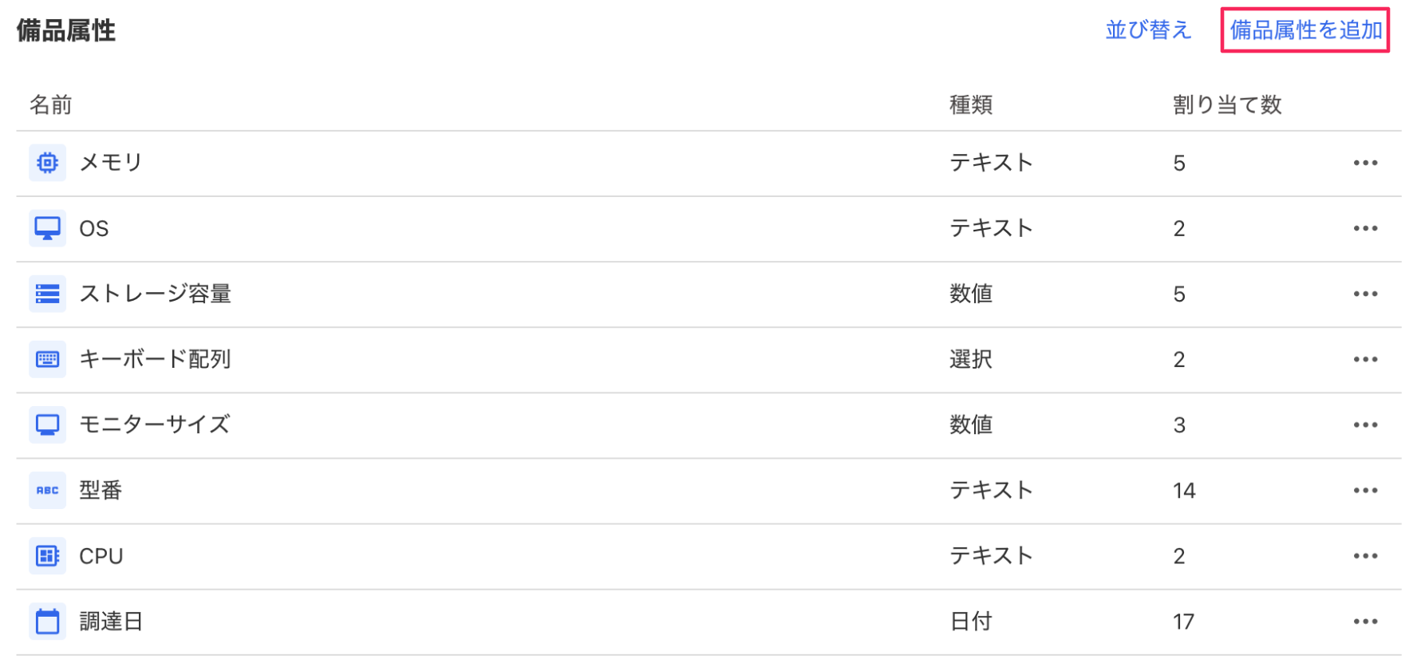1417x667 pixels.
Task: Open the options menu for メモリ
Action: [x=1366, y=162]
